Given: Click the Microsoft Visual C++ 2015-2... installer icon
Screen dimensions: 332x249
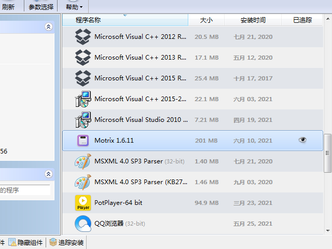Looking at the screenshot, I should coord(83,99).
